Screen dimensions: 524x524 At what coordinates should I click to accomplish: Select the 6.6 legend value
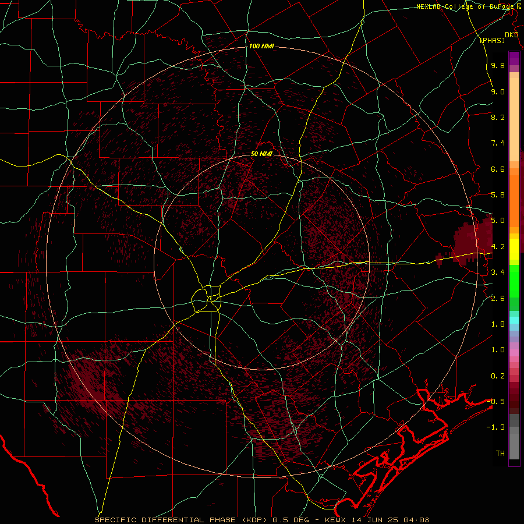(498, 169)
